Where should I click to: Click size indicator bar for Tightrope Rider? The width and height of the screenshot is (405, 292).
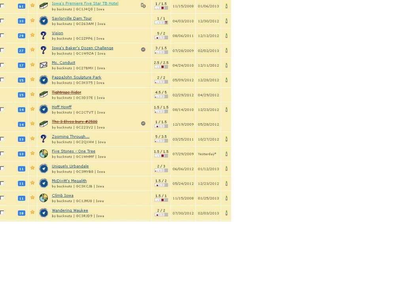coord(161,96)
